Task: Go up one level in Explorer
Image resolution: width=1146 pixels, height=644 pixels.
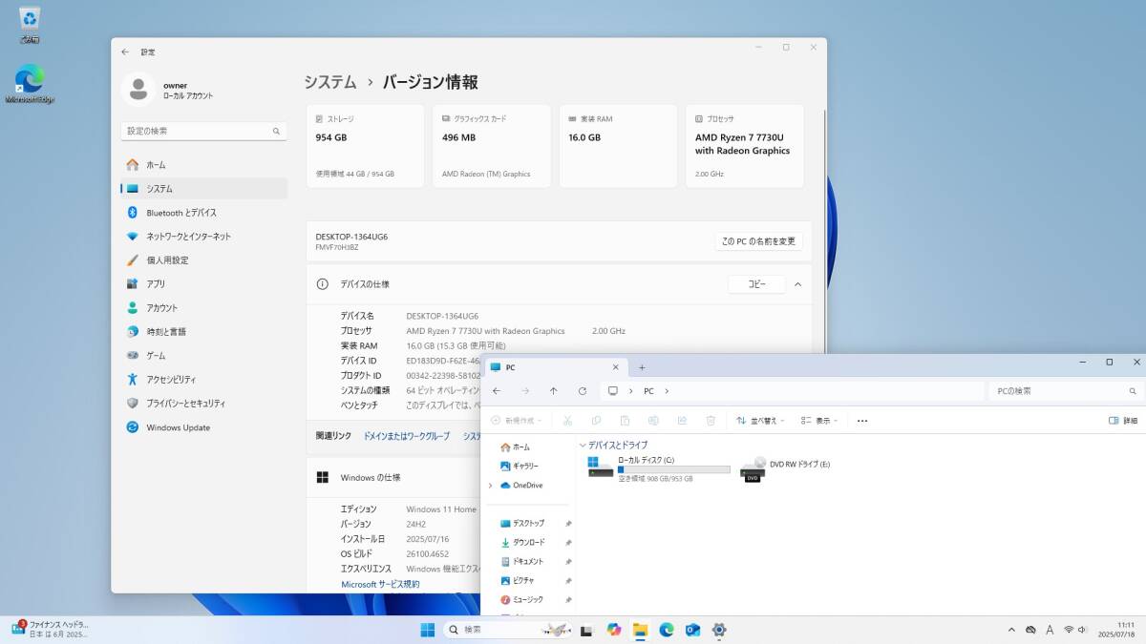Action: (x=553, y=391)
